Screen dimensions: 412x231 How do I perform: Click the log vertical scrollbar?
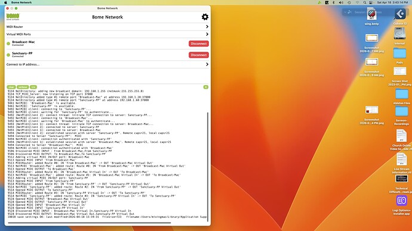pyautogui.click(x=208, y=167)
